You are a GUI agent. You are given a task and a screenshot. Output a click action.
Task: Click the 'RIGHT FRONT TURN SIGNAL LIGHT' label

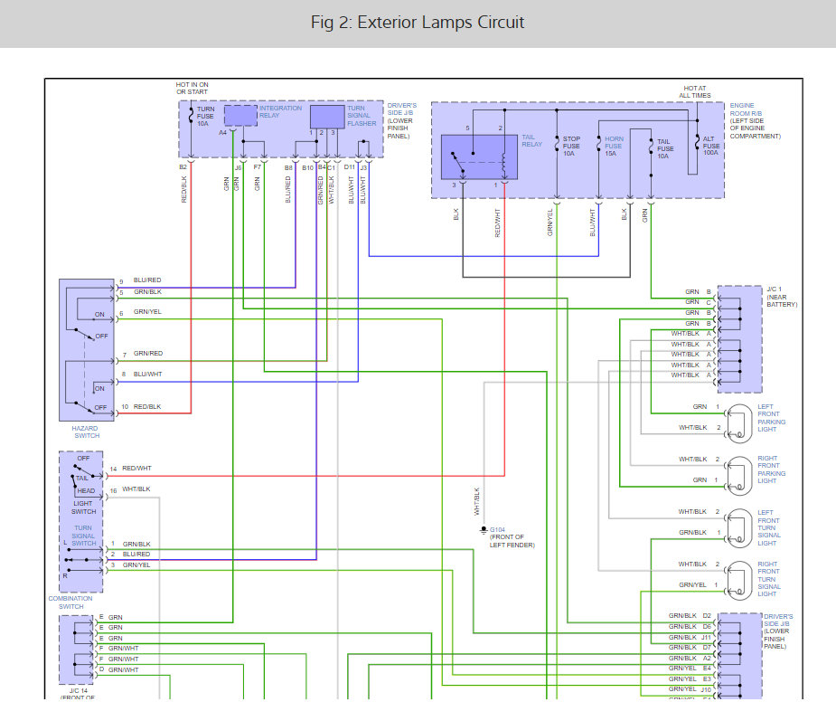(769, 579)
